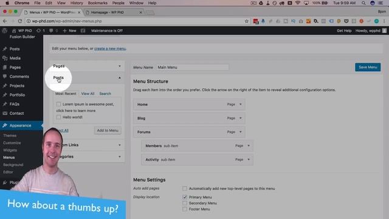Expand the Custom Links panel arrow
The width and height of the screenshot is (389, 219).
[120, 145]
